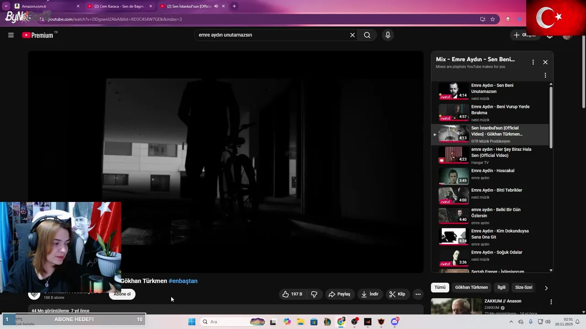This screenshot has height=329, width=586.
Task: Open the Create (Oluştur) button
Action: pyautogui.click(x=525, y=35)
